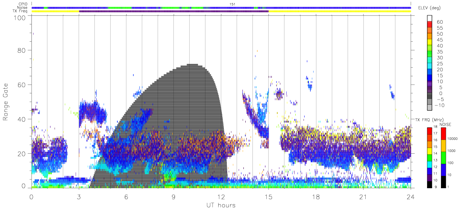Click the "9" tick on the UT hours axis
Image resolution: width=462 pixels, height=213 pixels.
(174, 196)
